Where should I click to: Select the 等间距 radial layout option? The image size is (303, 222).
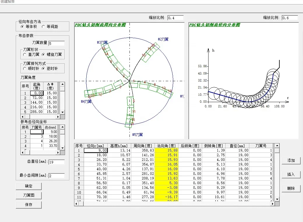point(43,26)
